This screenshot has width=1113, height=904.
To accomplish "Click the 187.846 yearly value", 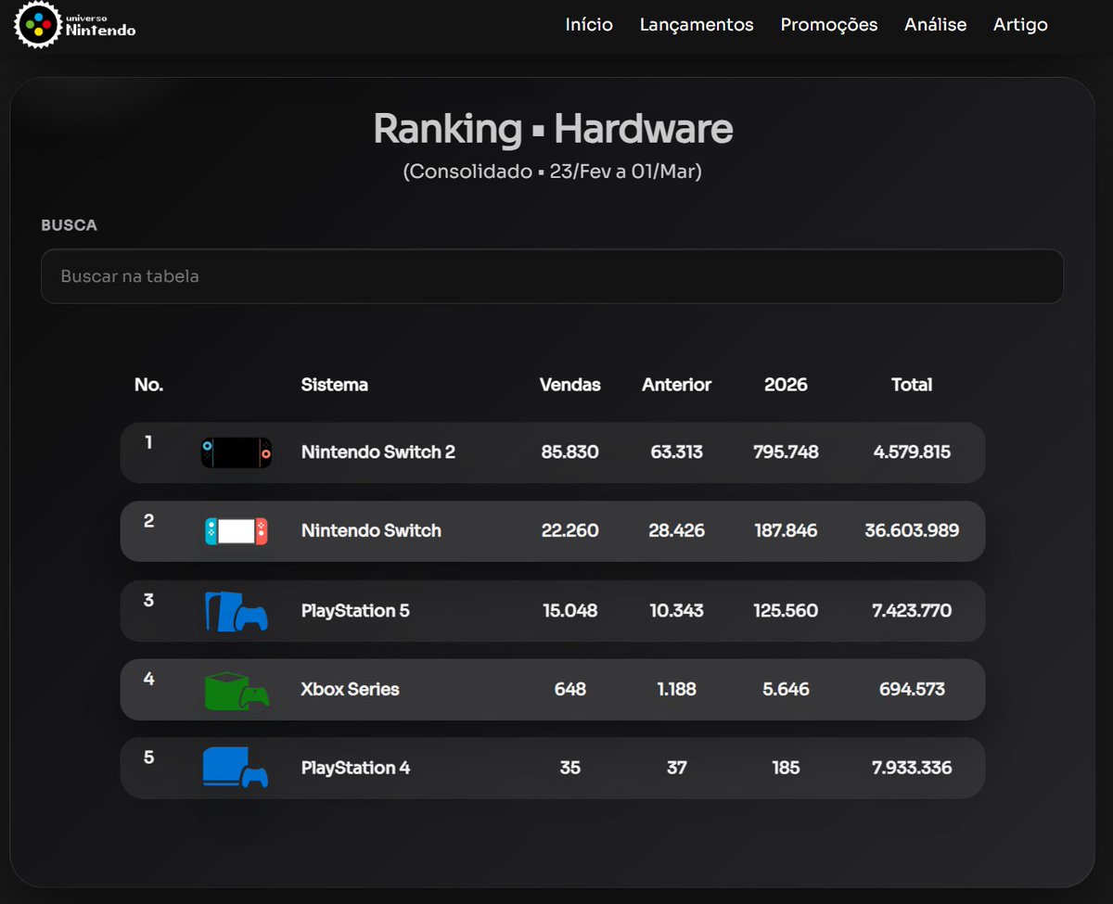I will click(x=786, y=531).
